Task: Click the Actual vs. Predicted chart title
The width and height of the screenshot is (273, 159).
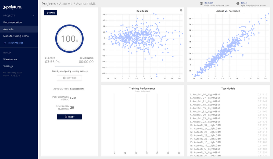Action: [228, 11]
